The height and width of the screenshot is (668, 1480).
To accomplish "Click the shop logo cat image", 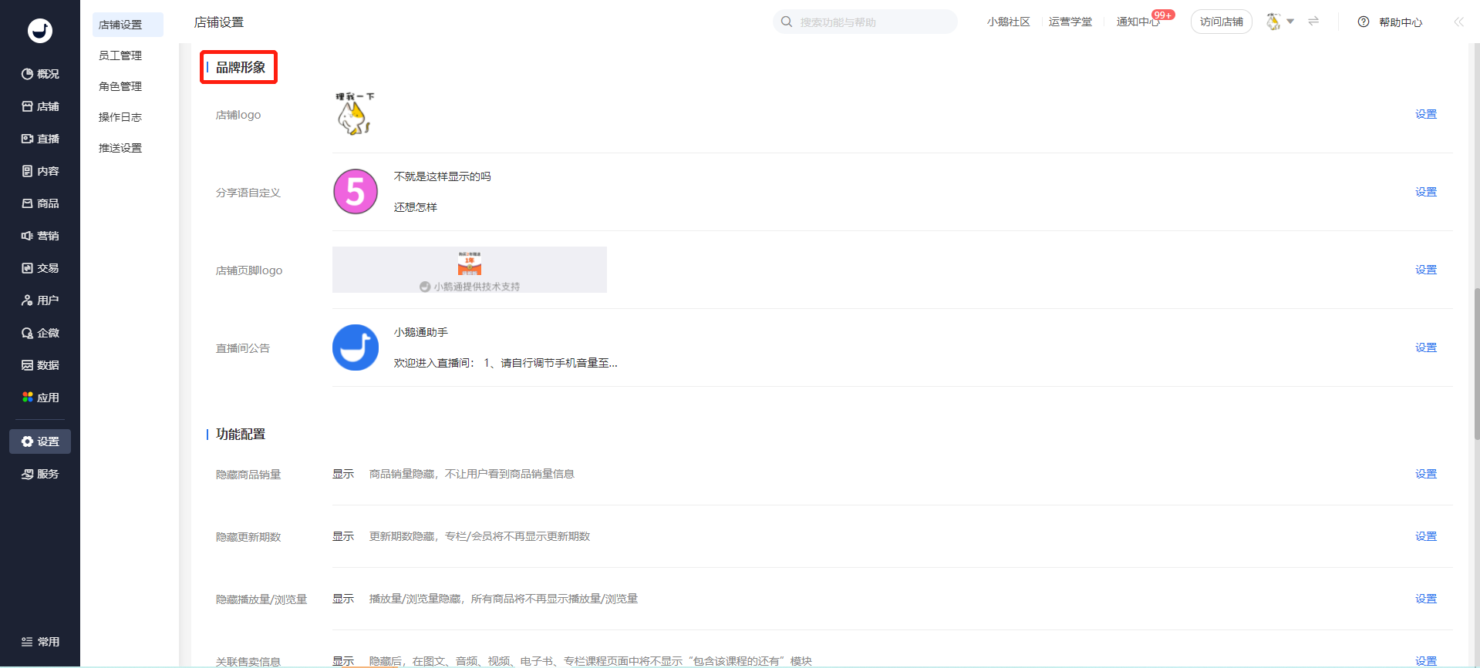I will coord(355,114).
